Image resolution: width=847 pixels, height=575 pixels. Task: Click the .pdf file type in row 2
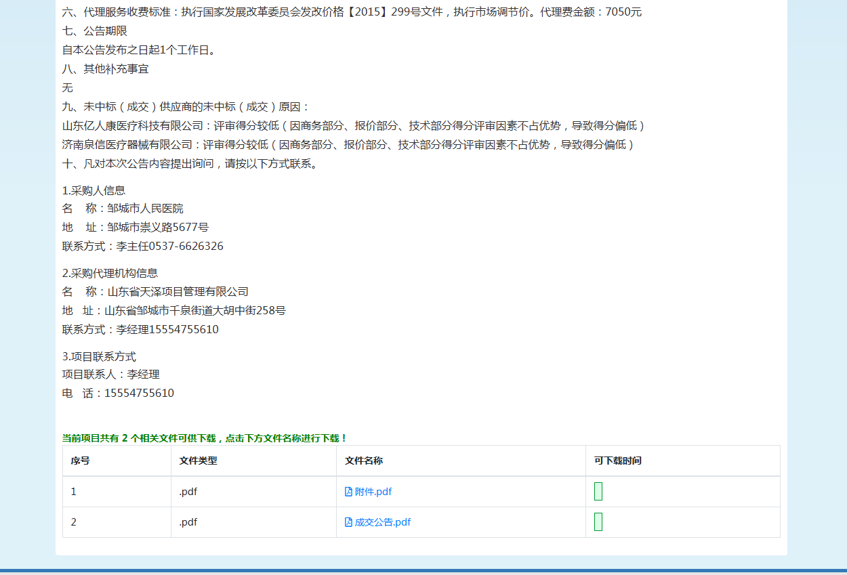click(x=188, y=522)
